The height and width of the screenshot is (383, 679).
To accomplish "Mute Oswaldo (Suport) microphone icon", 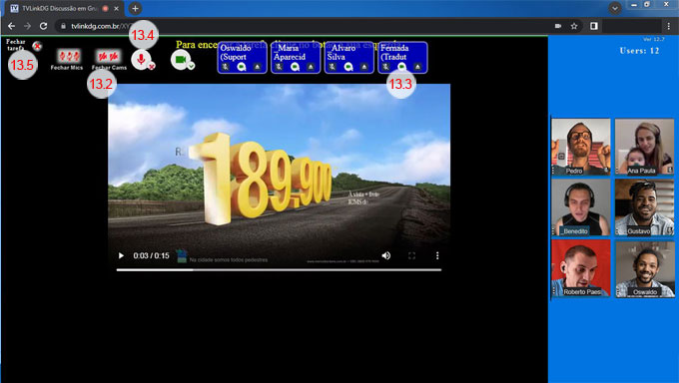I will (x=226, y=67).
